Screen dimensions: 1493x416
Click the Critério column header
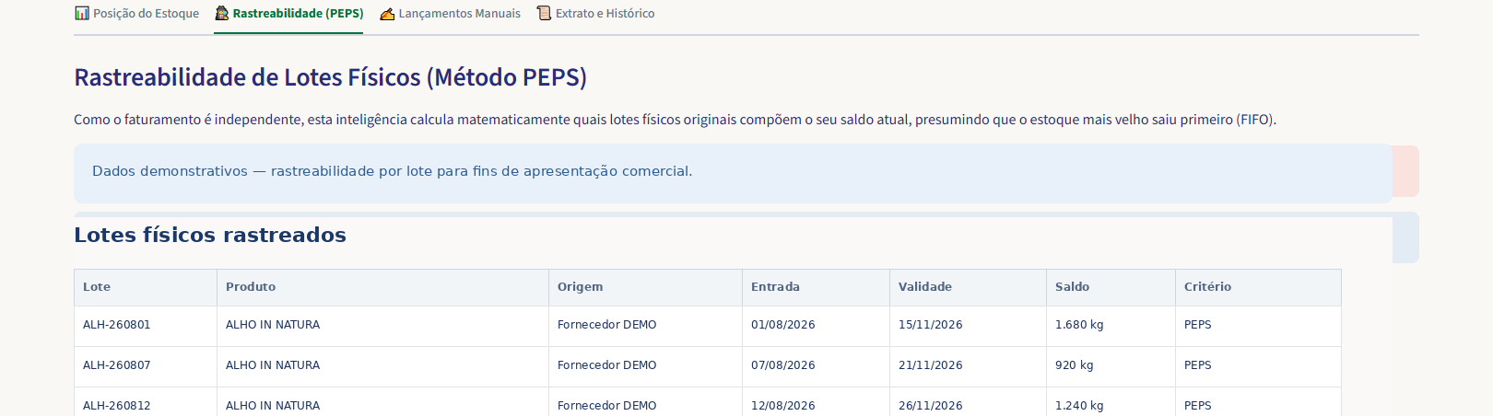tap(1259, 287)
